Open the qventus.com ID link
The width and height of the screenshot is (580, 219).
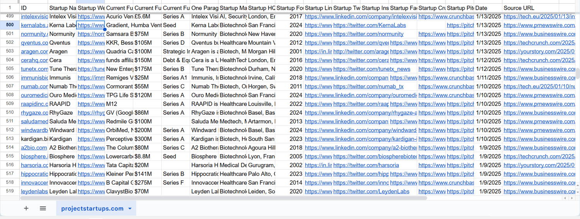34,43
